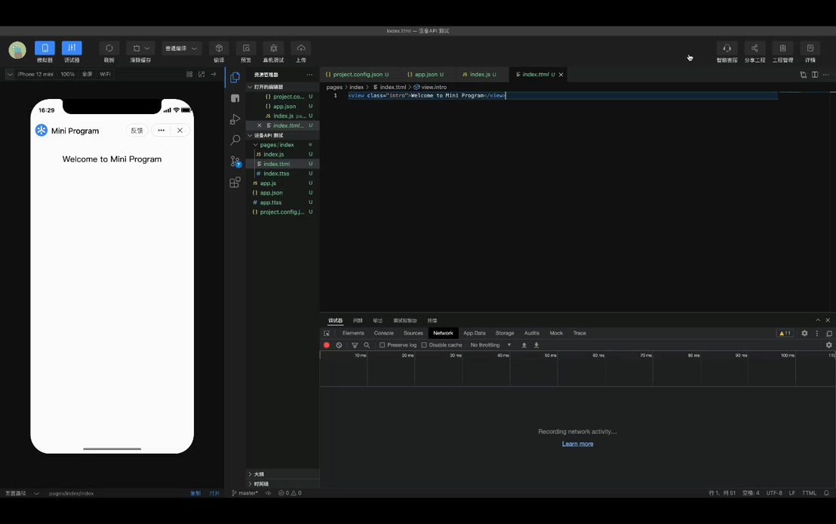
Task: Click the split editor icon
Action: [x=815, y=75]
